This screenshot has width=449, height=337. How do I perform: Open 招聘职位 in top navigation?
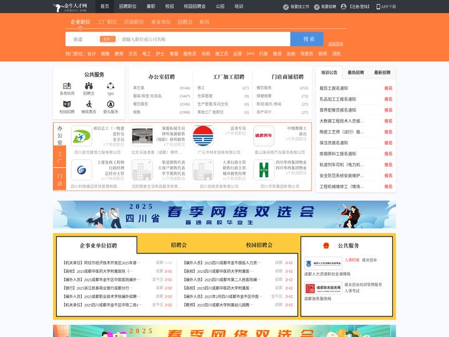coord(128,6)
